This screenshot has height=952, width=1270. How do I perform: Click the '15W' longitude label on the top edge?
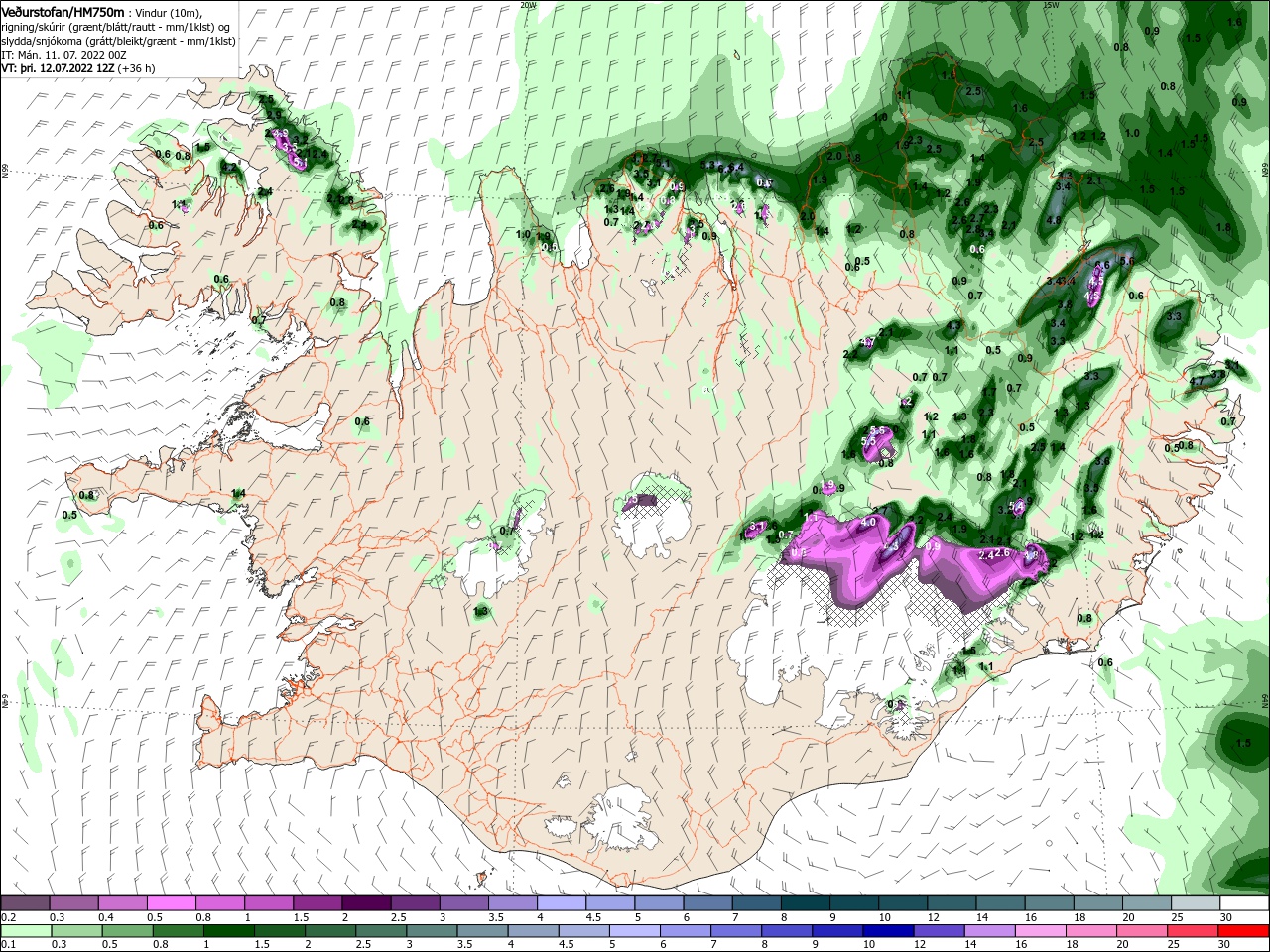[x=1052, y=4]
